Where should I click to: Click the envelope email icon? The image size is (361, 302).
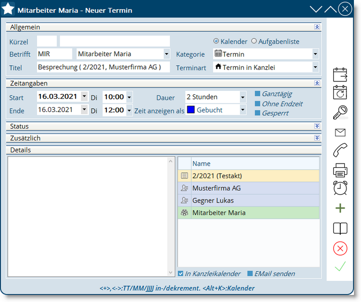pyautogui.click(x=340, y=132)
